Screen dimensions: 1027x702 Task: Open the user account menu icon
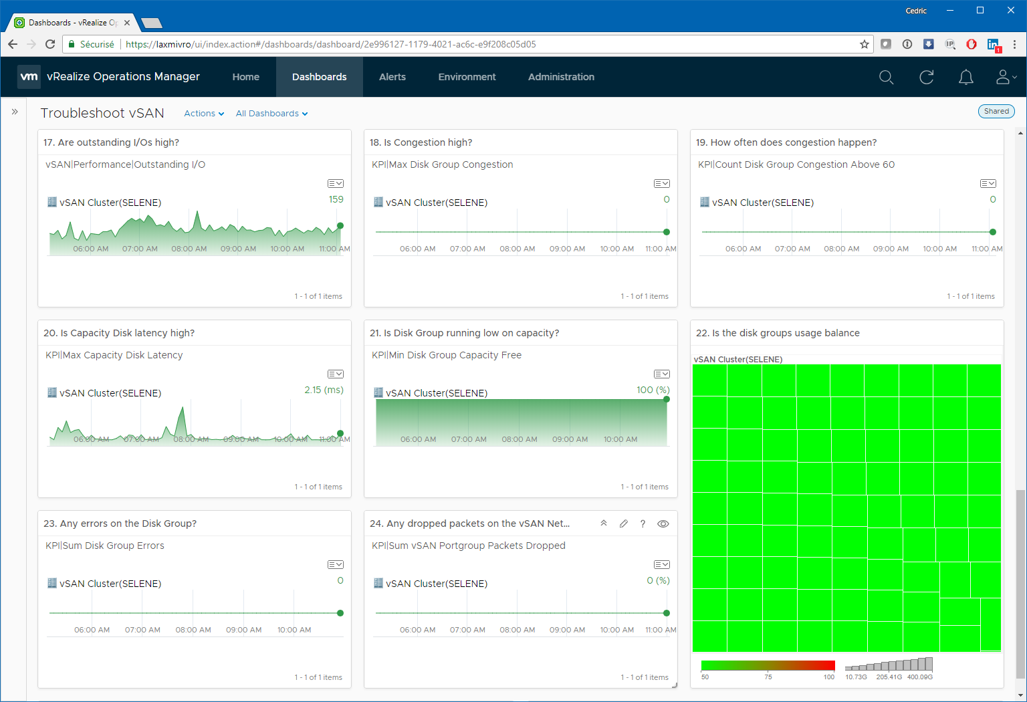(1004, 78)
